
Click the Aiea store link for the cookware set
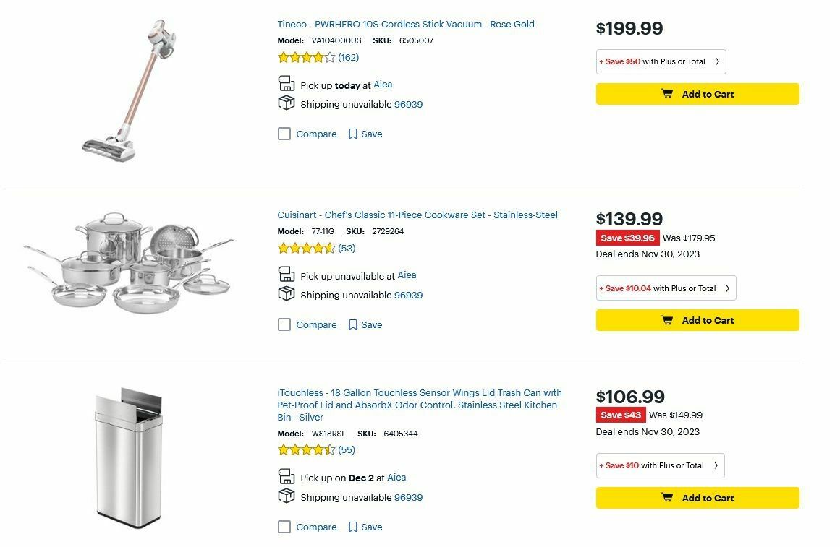point(406,275)
